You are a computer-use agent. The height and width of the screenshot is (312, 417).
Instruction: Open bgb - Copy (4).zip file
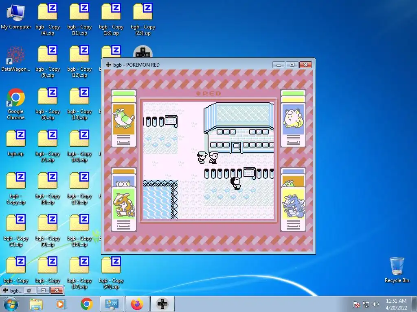[48, 19]
